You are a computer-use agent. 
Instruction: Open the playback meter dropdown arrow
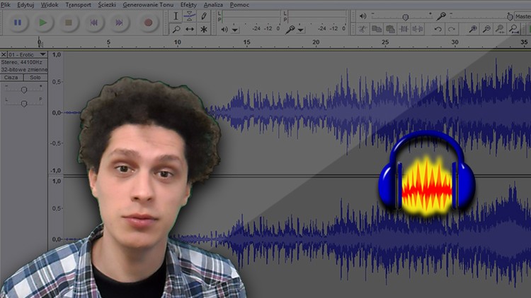pos(234,30)
